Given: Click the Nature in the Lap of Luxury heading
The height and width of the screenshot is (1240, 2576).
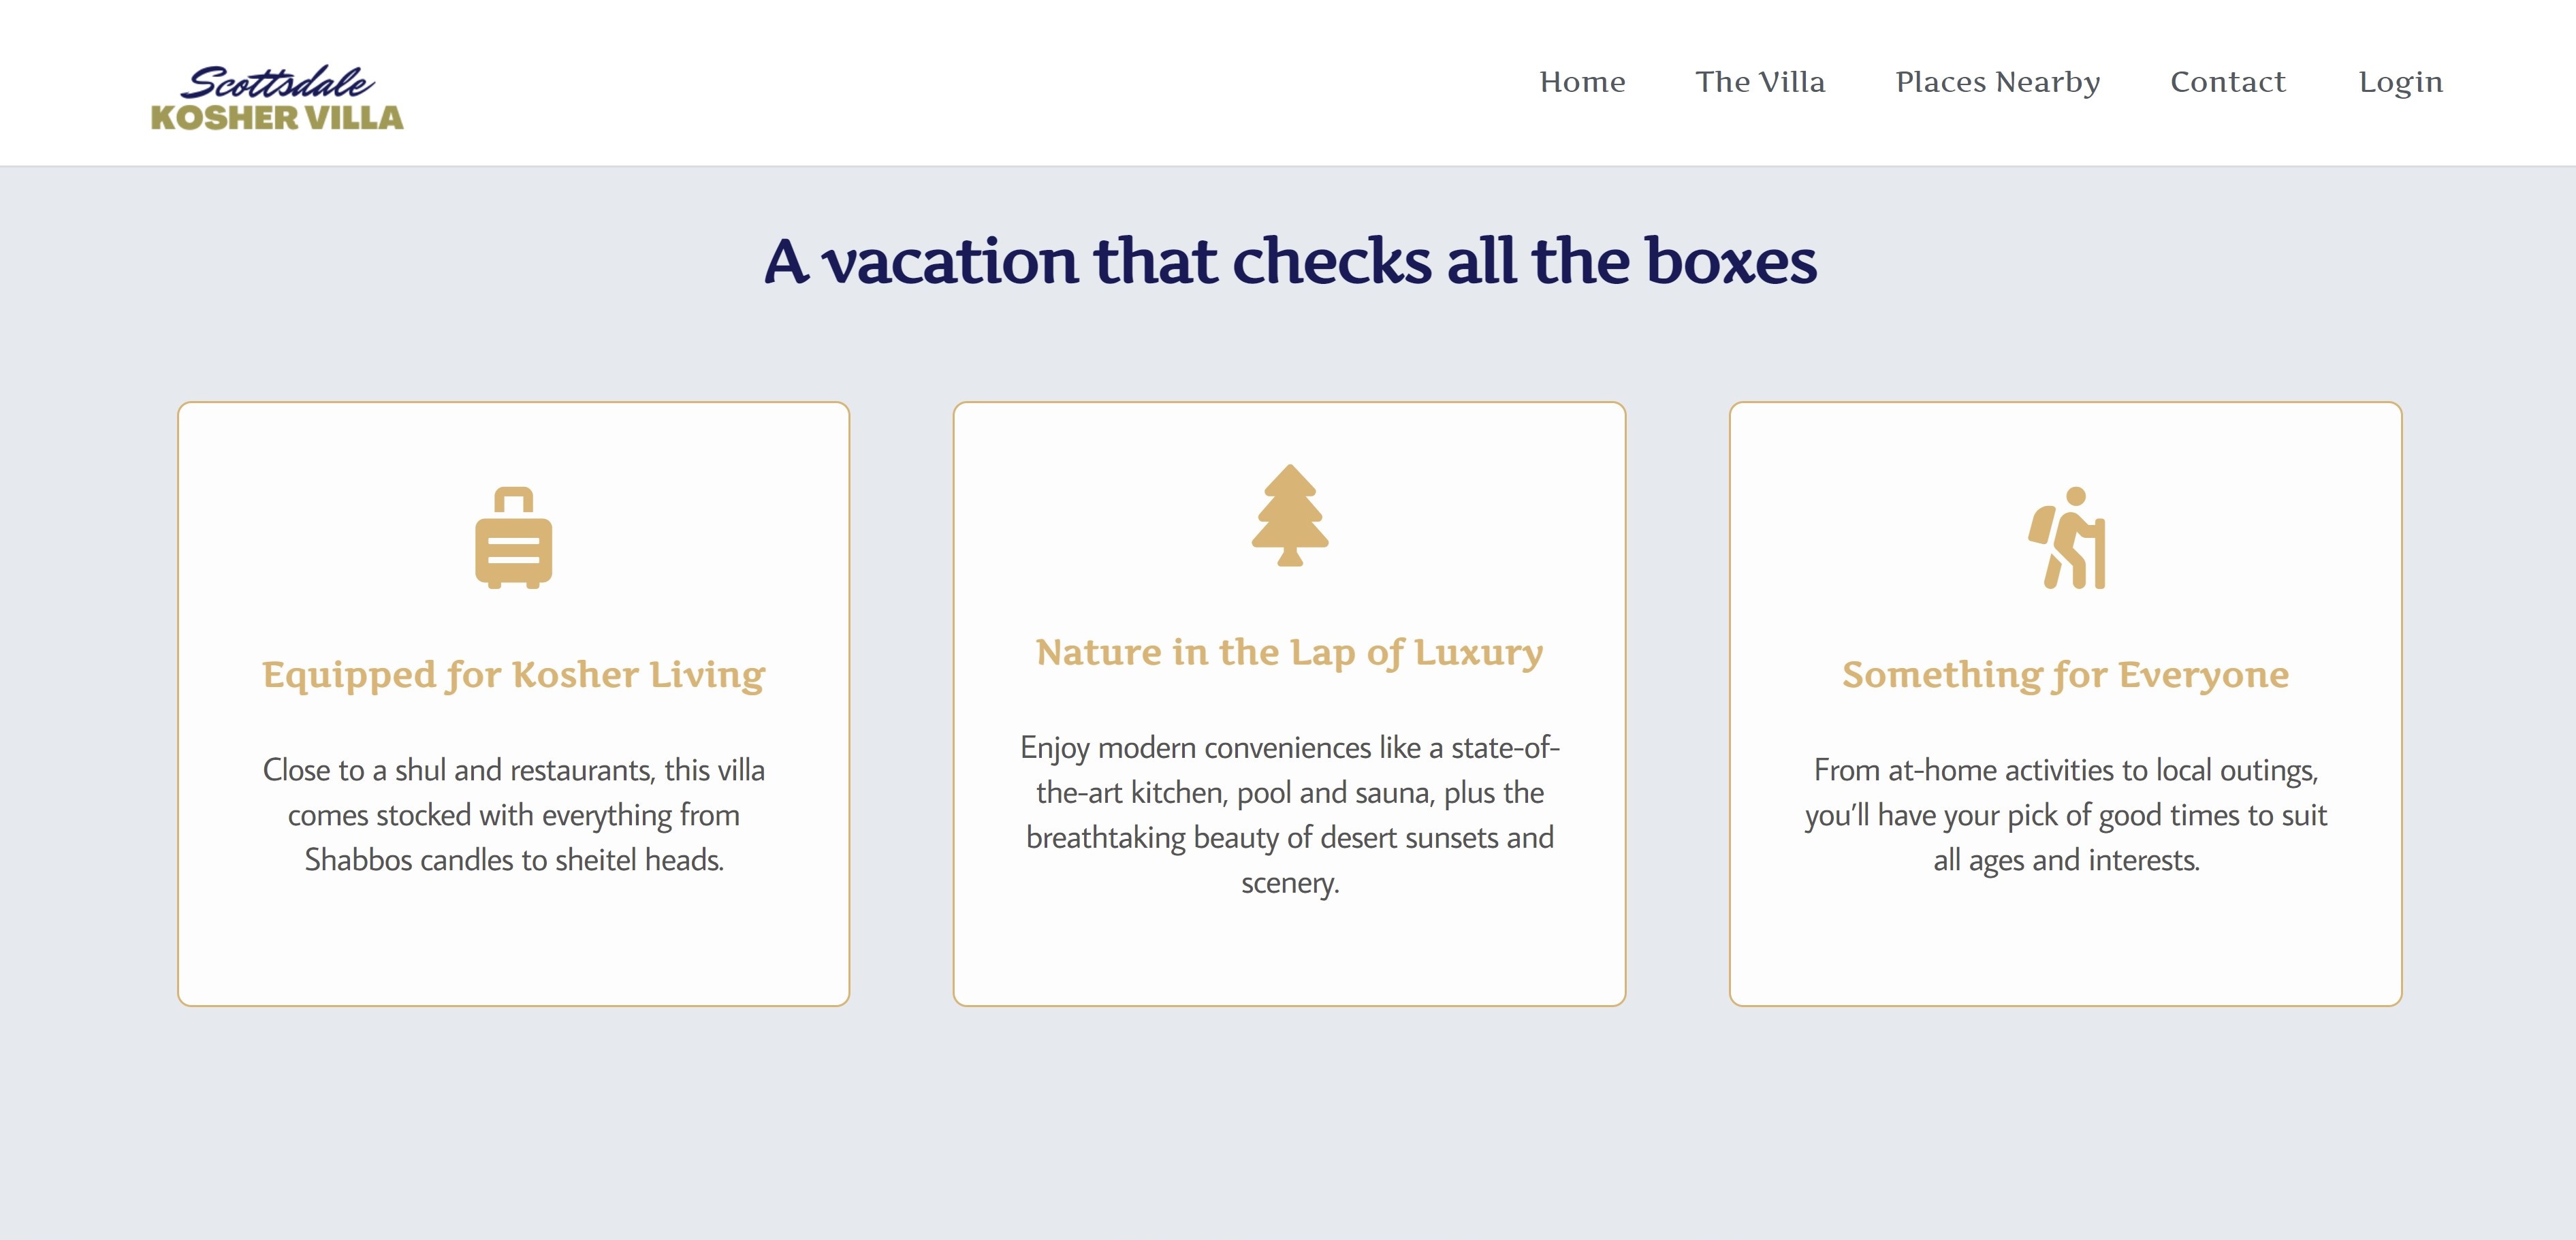Looking at the screenshot, I should (1290, 652).
